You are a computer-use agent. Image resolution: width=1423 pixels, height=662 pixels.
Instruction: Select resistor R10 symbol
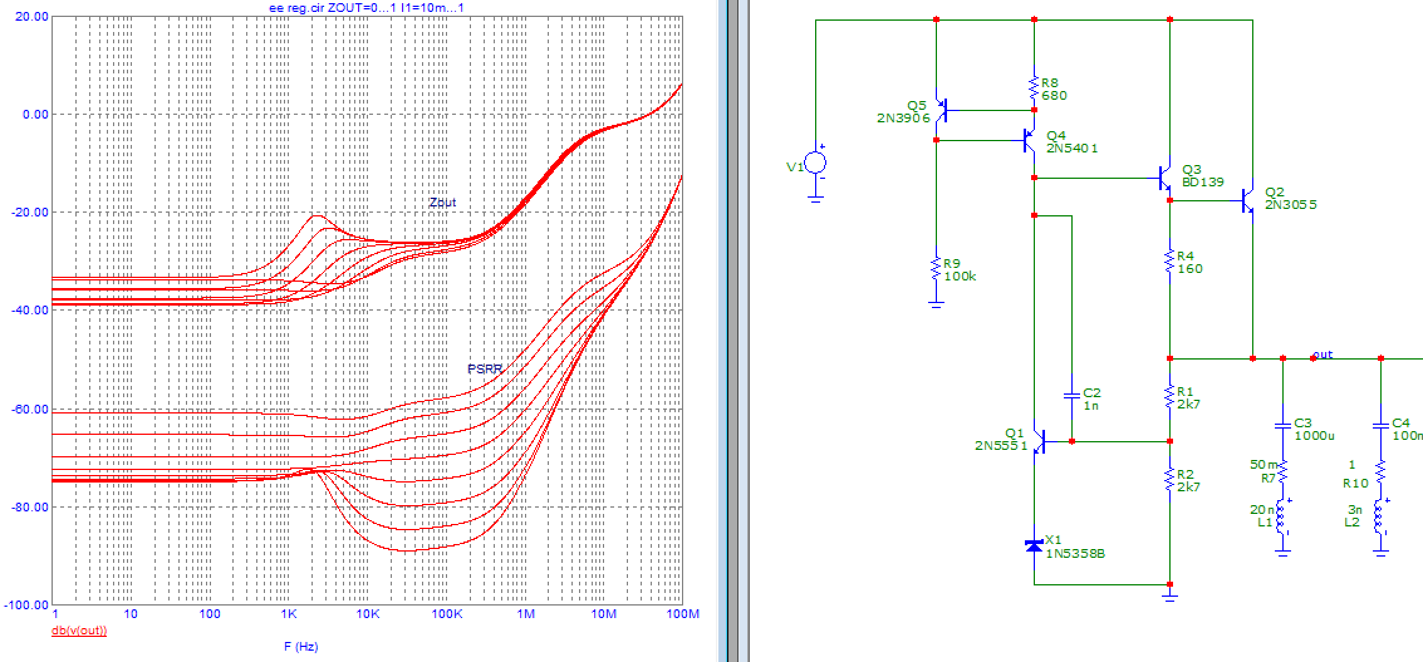click(1380, 472)
